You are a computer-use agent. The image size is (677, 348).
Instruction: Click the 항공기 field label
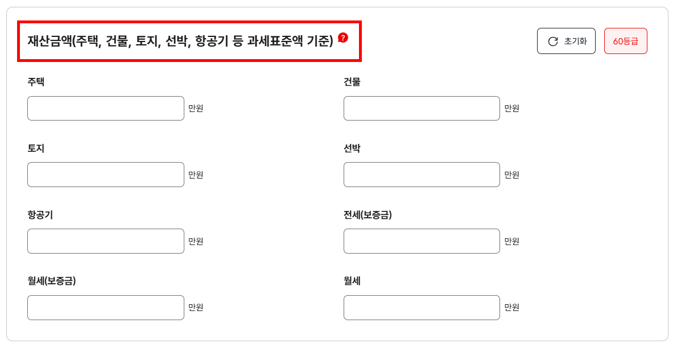(x=40, y=214)
